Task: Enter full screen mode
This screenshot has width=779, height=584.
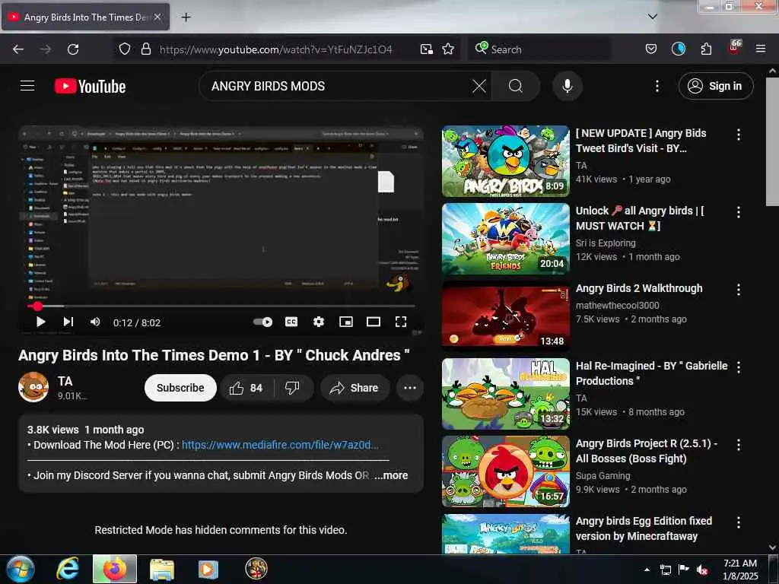Action: tap(400, 322)
